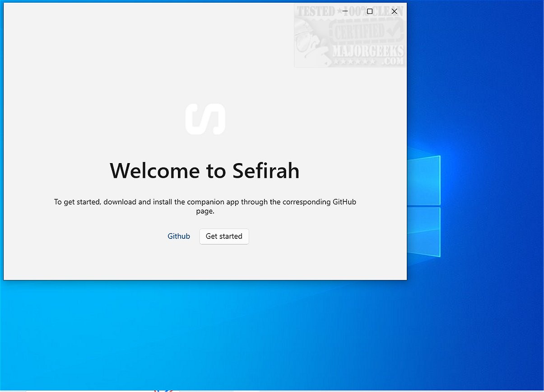Click the Get started button
544x392 pixels.
224,236
